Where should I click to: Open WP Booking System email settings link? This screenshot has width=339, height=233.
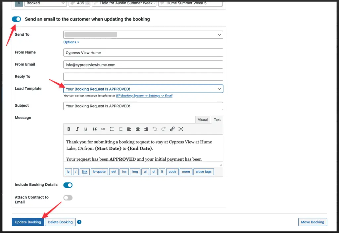click(x=144, y=96)
